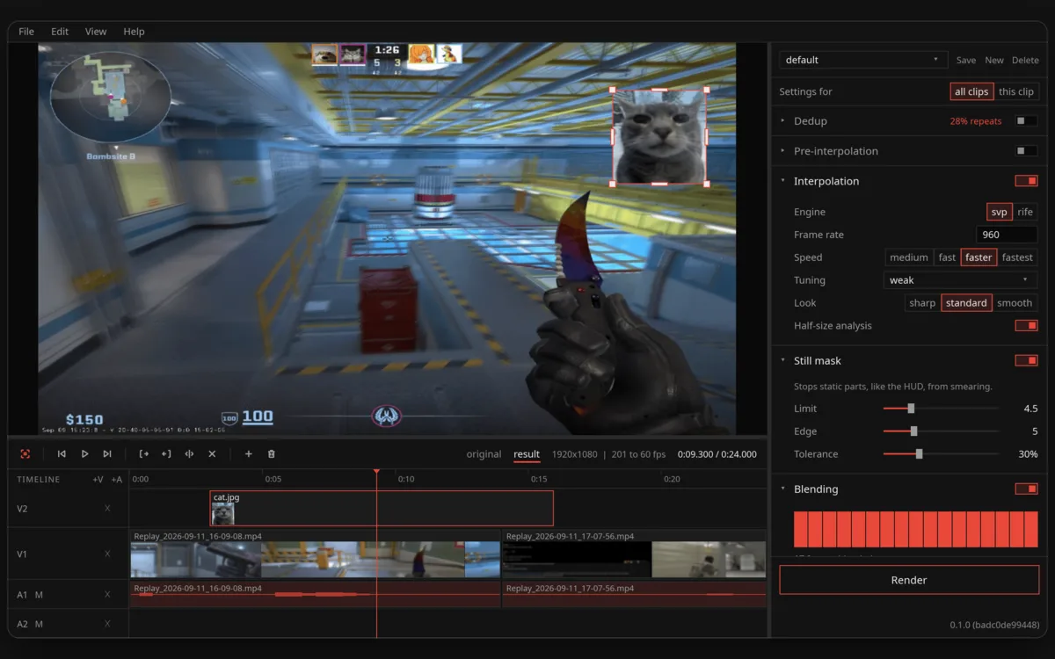This screenshot has height=659, width=1055.
Task: Click the X icon in the timeline toolbar
Action: [212, 454]
